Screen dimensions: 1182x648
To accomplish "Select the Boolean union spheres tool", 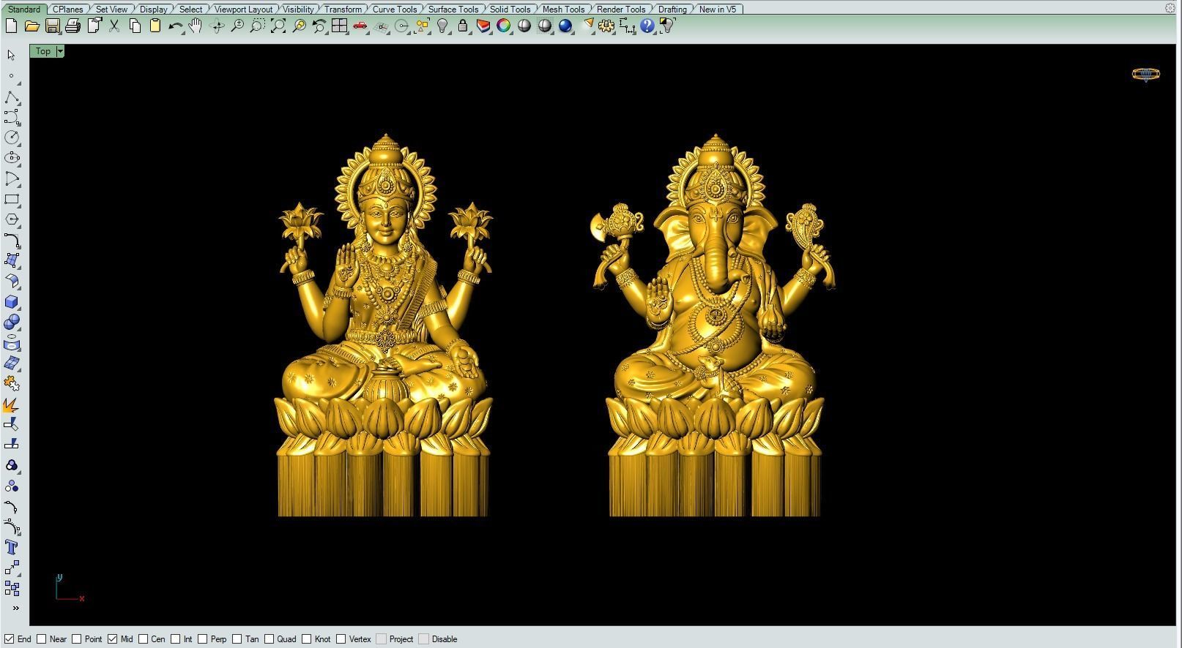I will 12,323.
